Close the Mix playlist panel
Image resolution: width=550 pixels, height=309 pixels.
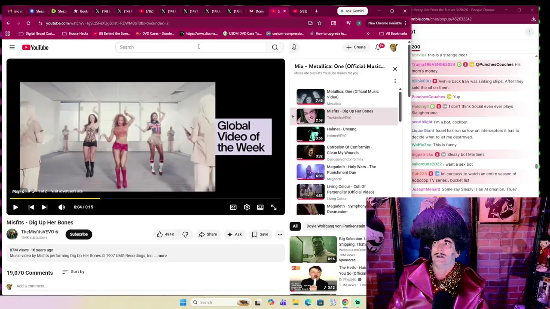click(395, 69)
